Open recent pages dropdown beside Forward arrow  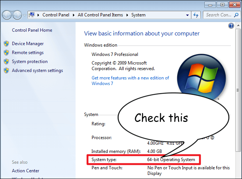[x=25, y=15]
